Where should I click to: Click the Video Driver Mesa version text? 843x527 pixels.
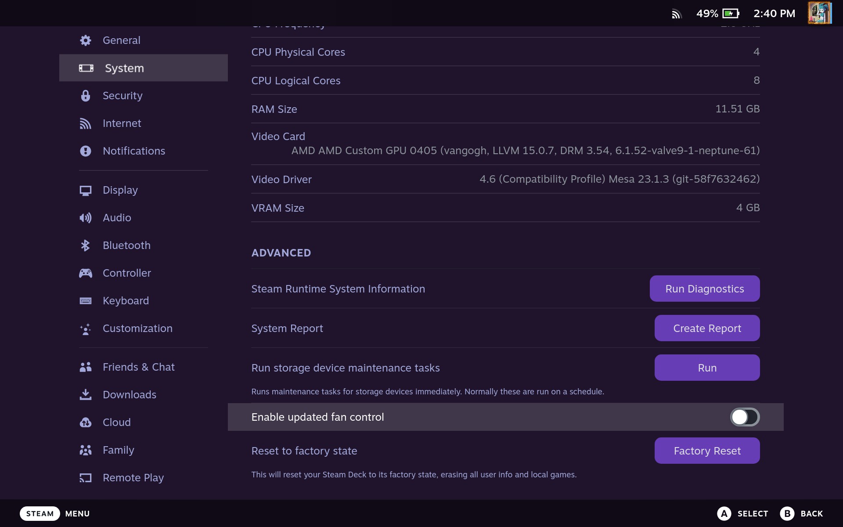click(x=620, y=179)
